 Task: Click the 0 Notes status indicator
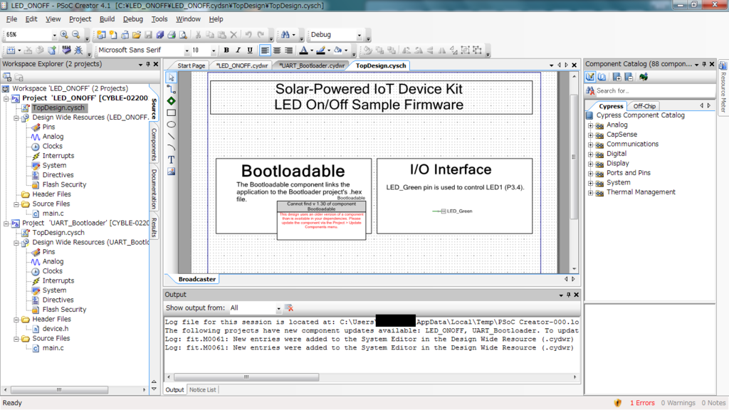pos(713,403)
